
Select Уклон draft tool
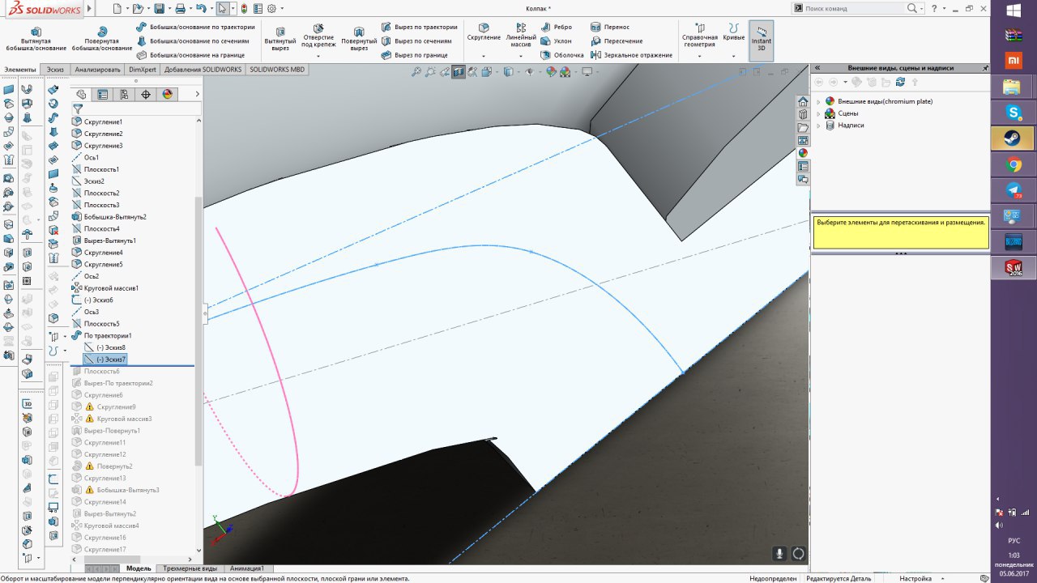[556, 40]
